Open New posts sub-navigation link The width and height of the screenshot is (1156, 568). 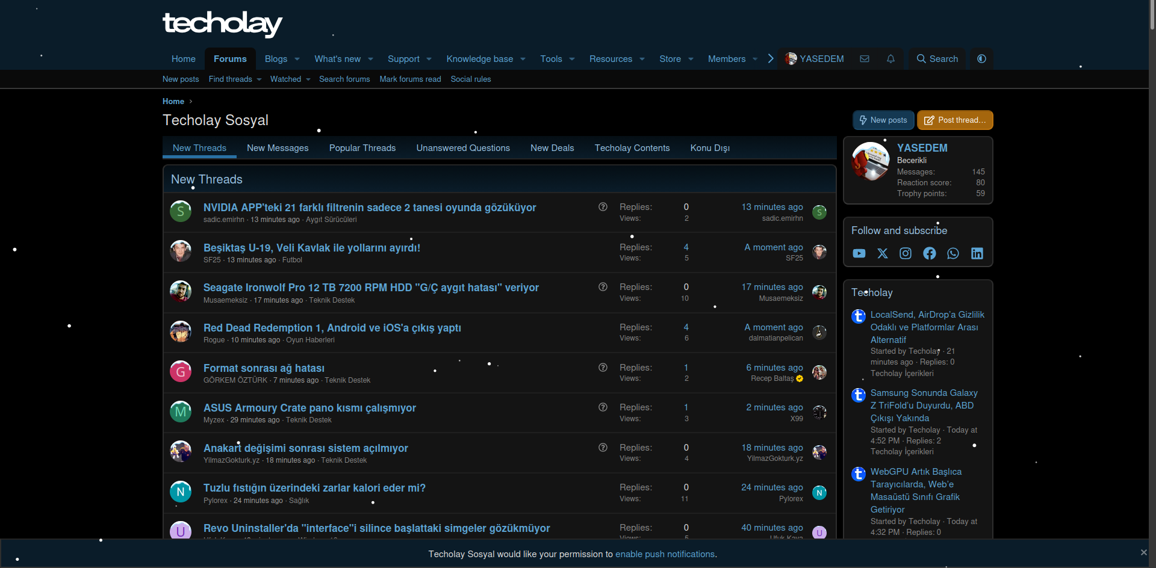[181, 79]
